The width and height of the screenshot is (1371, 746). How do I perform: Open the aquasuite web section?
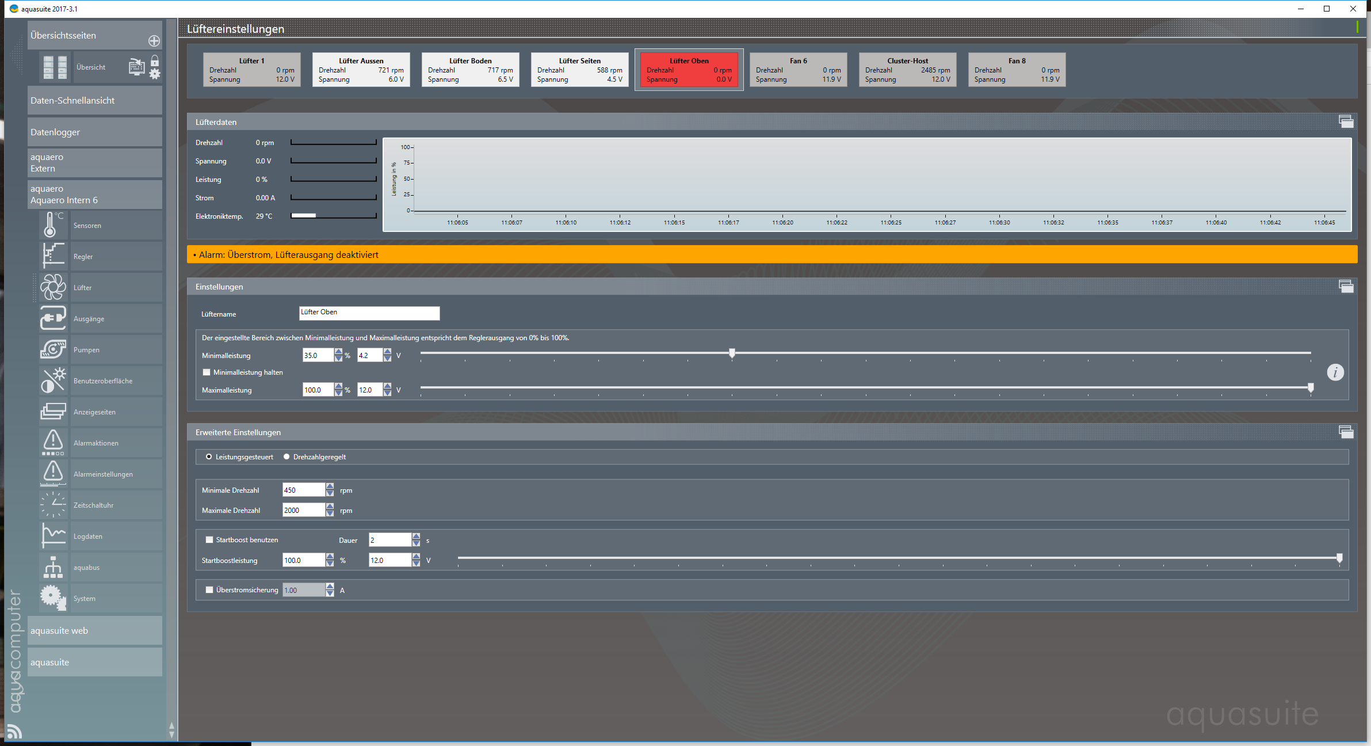pos(95,630)
